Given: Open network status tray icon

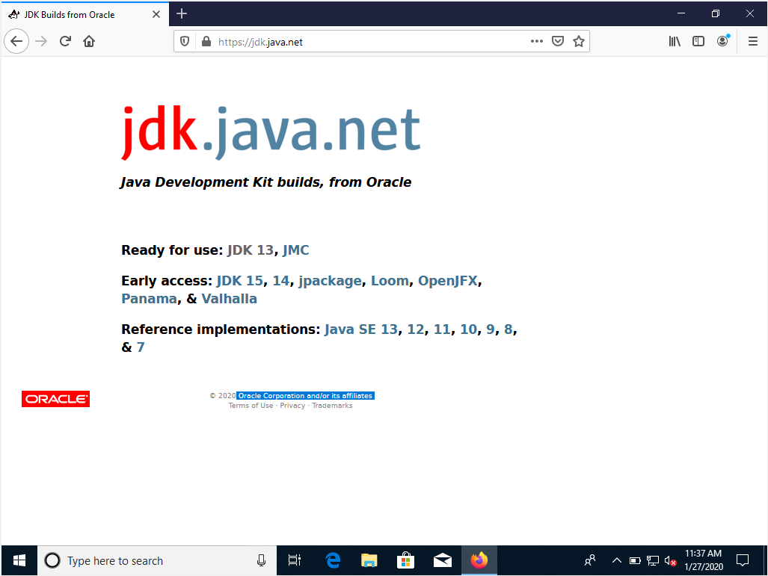Looking at the screenshot, I should click(x=652, y=561).
